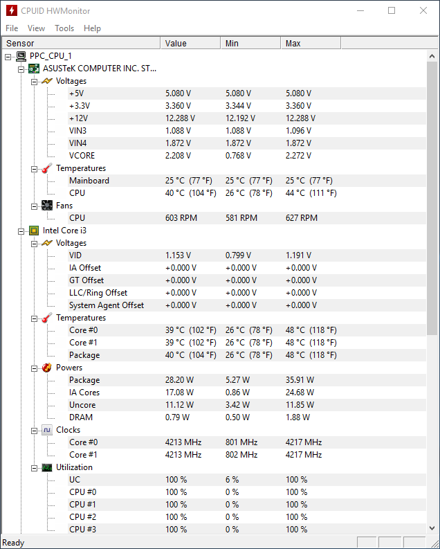Open the File menu
Image resolution: width=440 pixels, height=549 pixels.
(12, 28)
